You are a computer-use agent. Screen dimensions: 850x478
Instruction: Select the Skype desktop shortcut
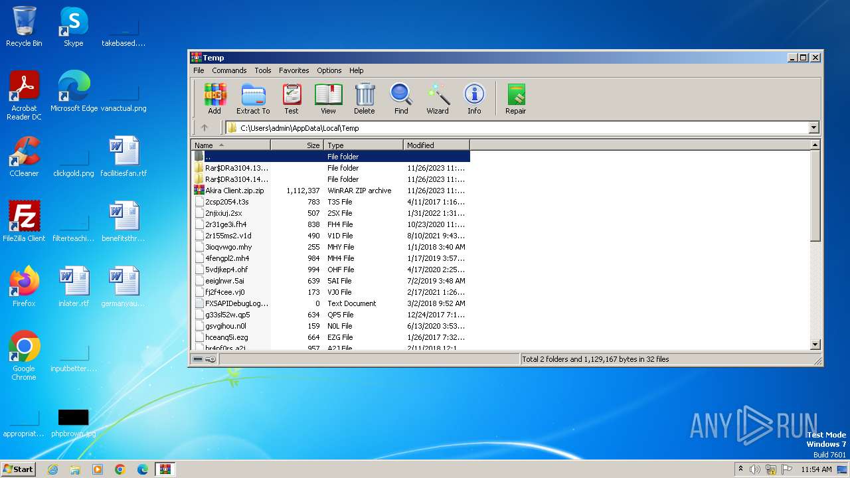73,27
